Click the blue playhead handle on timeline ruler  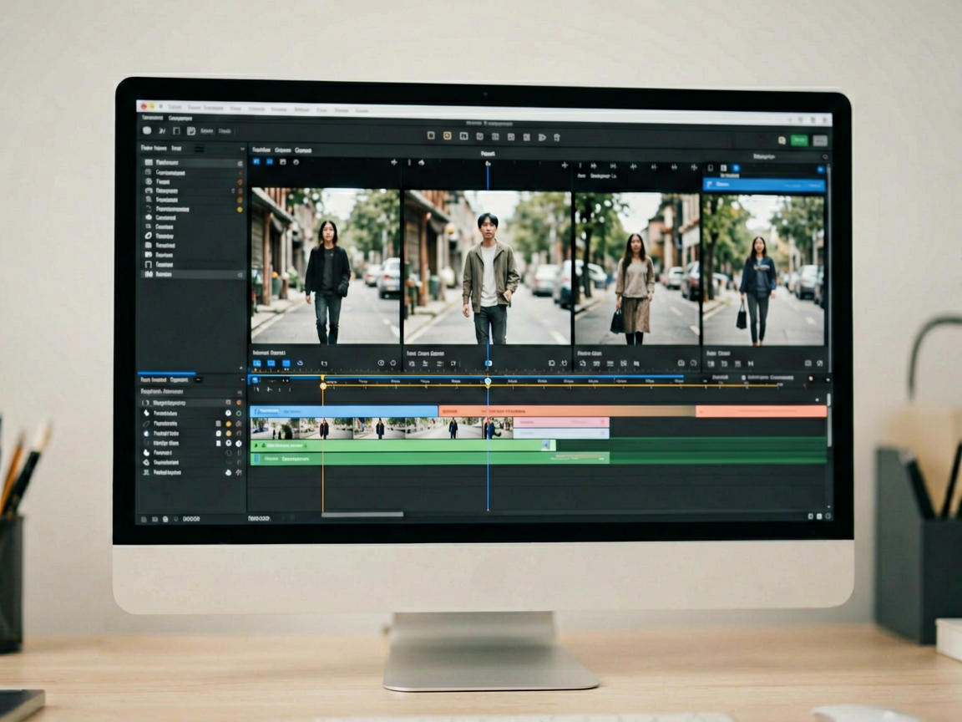(488, 381)
